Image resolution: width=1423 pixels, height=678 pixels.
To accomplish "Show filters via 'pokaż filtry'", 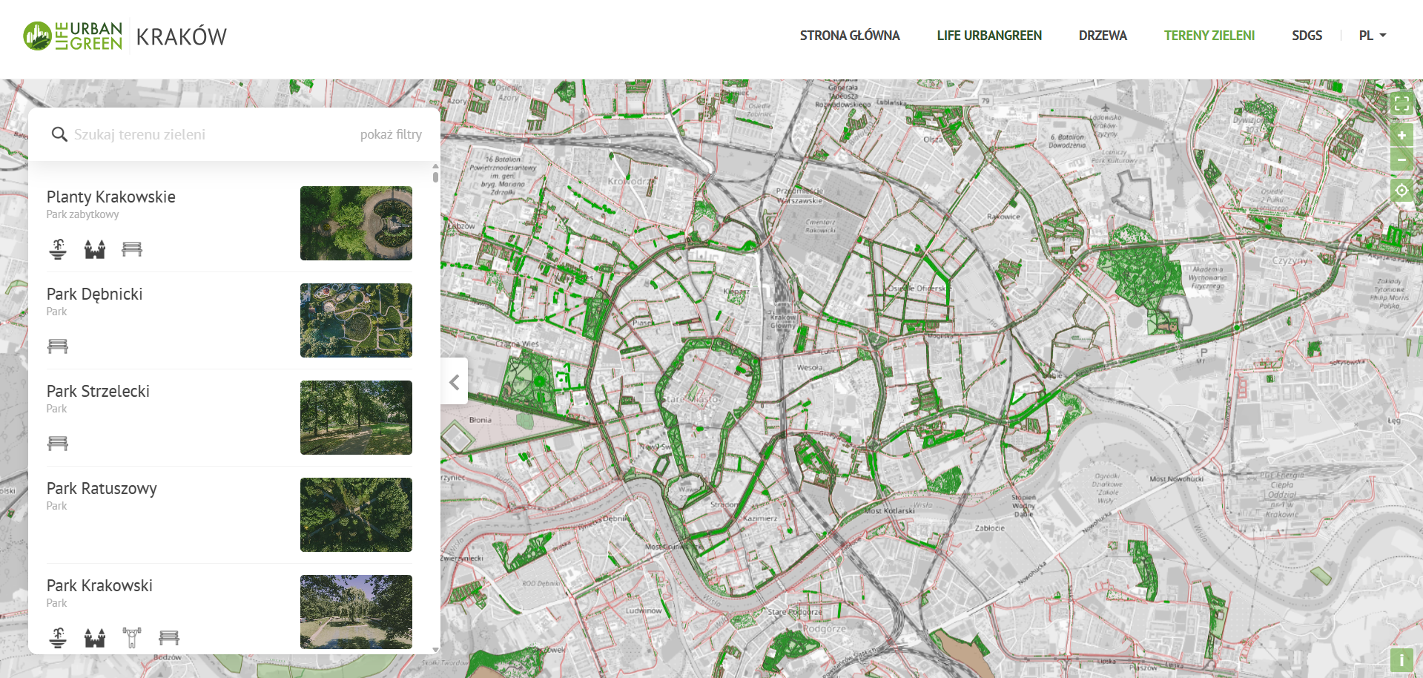I will point(391,134).
